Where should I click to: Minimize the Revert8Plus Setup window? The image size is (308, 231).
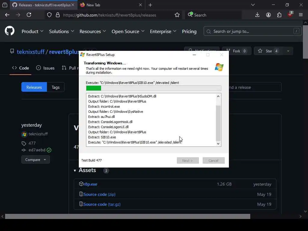click(x=194, y=55)
